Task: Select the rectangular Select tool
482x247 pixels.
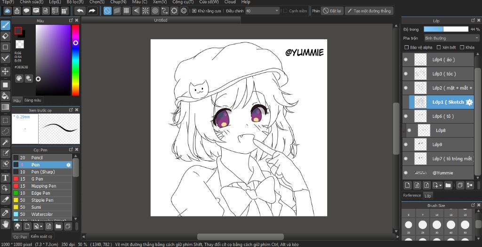Action: pos(5,120)
